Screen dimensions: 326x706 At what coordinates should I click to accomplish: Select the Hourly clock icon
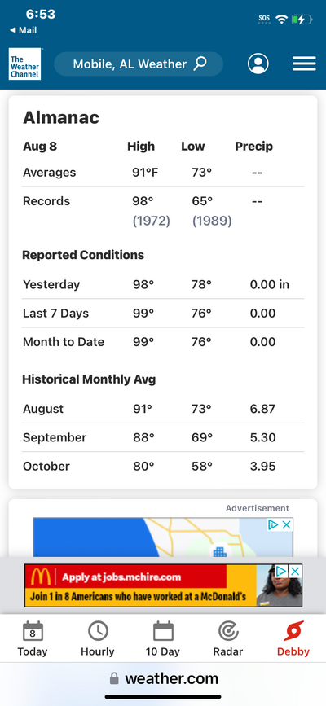pyautogui.click(x=98, y=631)
